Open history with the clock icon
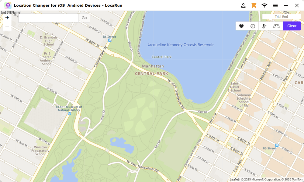The width and height of the screenshot is (304, 182). [253, 26]
